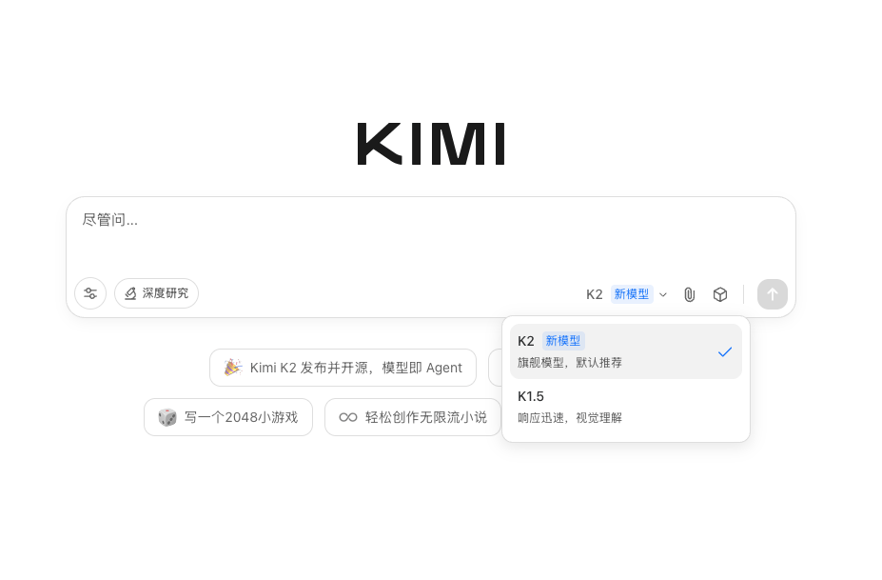Expand the K2 model selector chevron
Viewport: 882px width, 580px height.
663,294
